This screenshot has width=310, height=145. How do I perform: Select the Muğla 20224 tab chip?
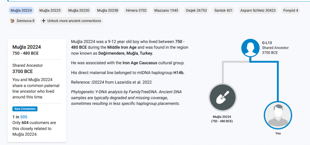click(21, 11)
